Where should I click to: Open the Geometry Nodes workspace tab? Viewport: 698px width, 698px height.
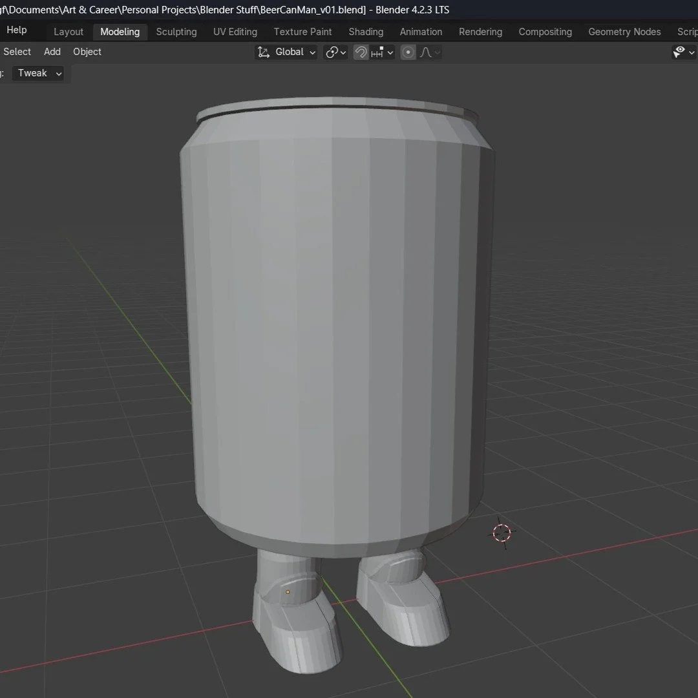[x=624, y=32]
